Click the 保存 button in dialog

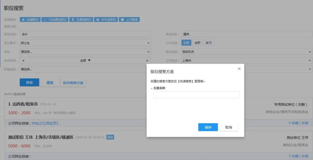click(x=208, y=127)
